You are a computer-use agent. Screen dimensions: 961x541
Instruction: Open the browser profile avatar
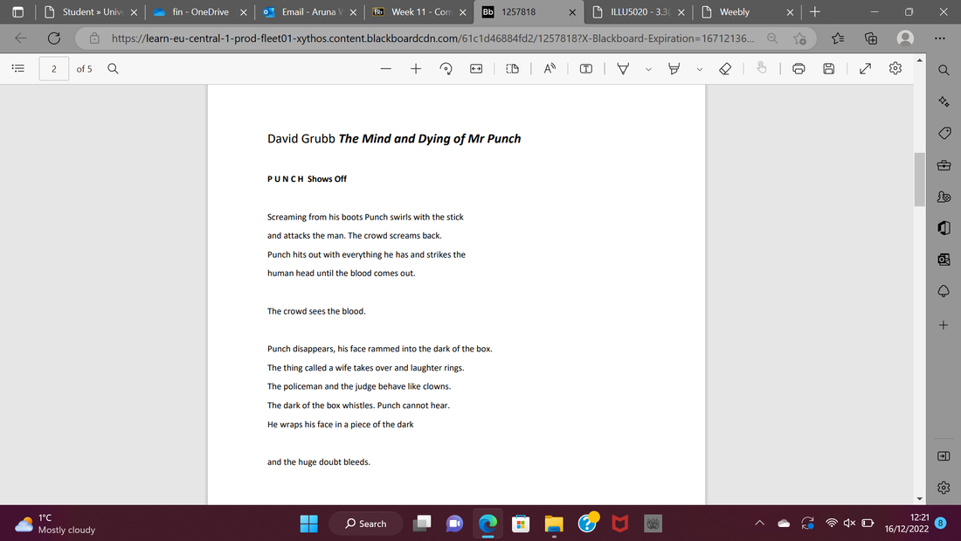[x=905, y=38]
